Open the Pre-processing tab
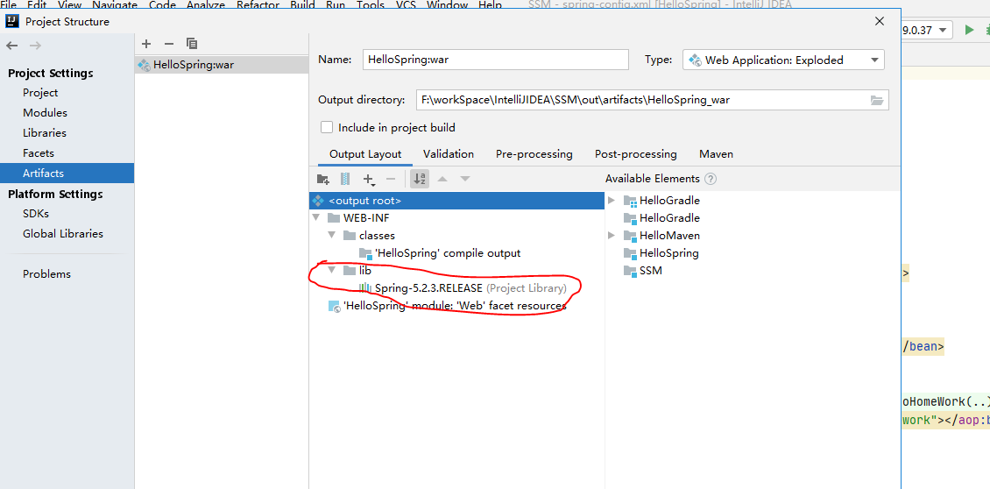The height and width of the screenshot is (489, 990). pyautogui.click(x=534, y=154)
